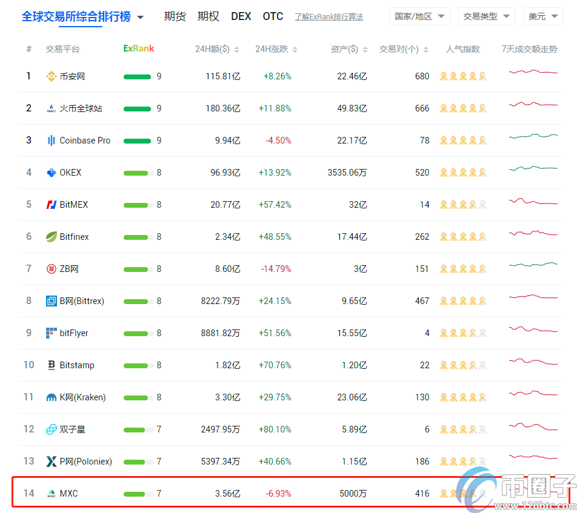
Task: Open the BitMEX exchange name link
Action: pos(74,205)
